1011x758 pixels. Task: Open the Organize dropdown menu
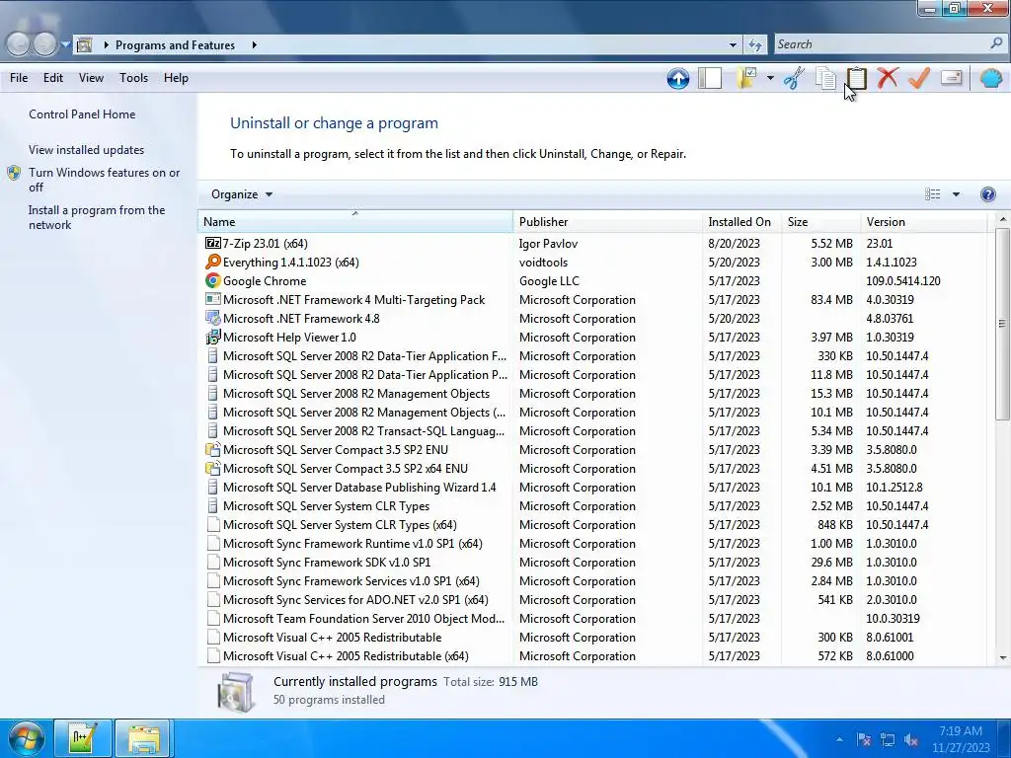click(x=242, y=194)
